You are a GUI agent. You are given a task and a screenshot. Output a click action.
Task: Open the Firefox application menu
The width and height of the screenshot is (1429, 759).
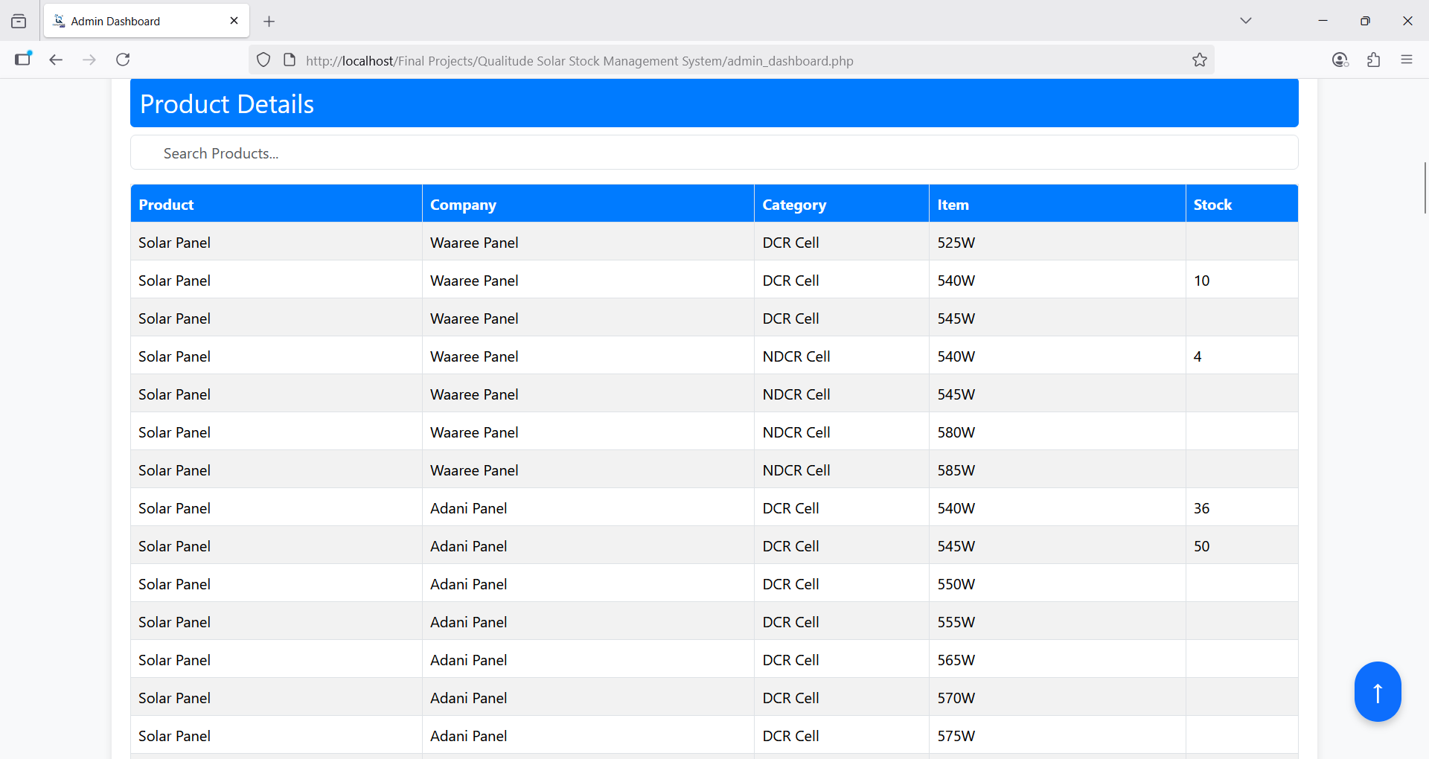click(1406, 60)
